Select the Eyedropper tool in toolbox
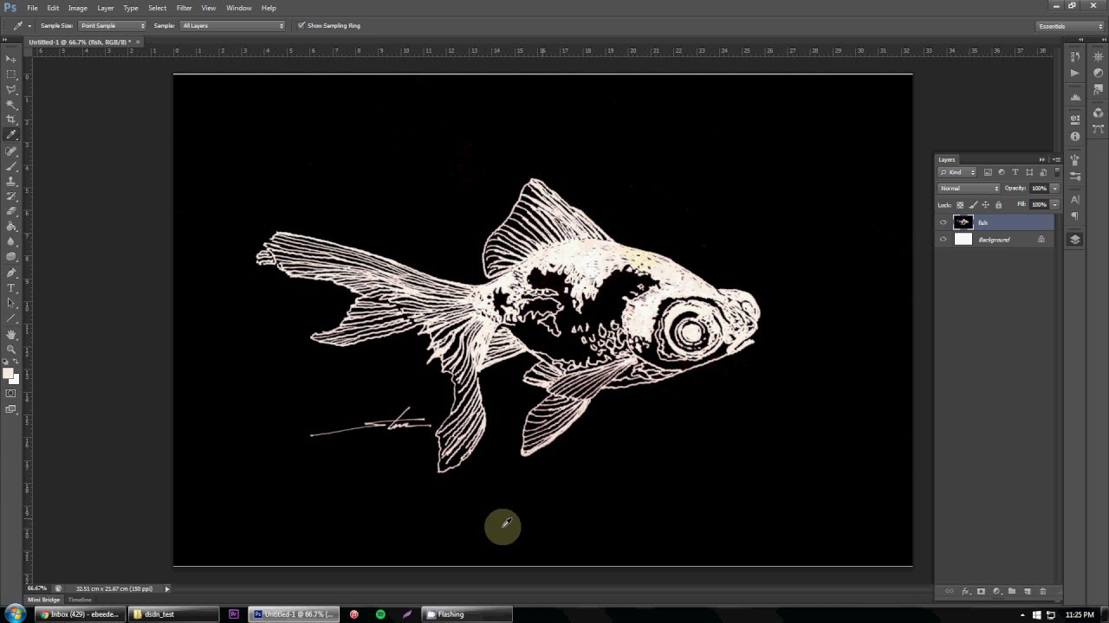 [11, 135]
